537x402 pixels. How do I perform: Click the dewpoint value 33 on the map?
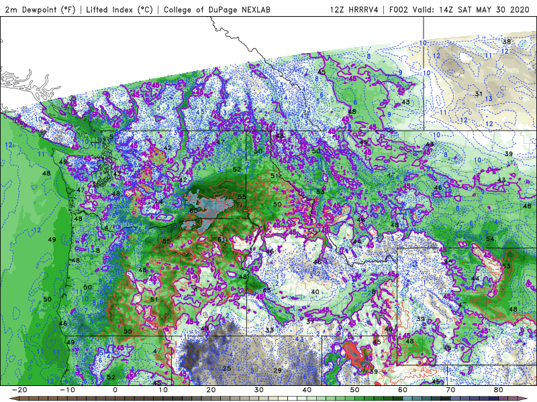[x=270, y=330]
